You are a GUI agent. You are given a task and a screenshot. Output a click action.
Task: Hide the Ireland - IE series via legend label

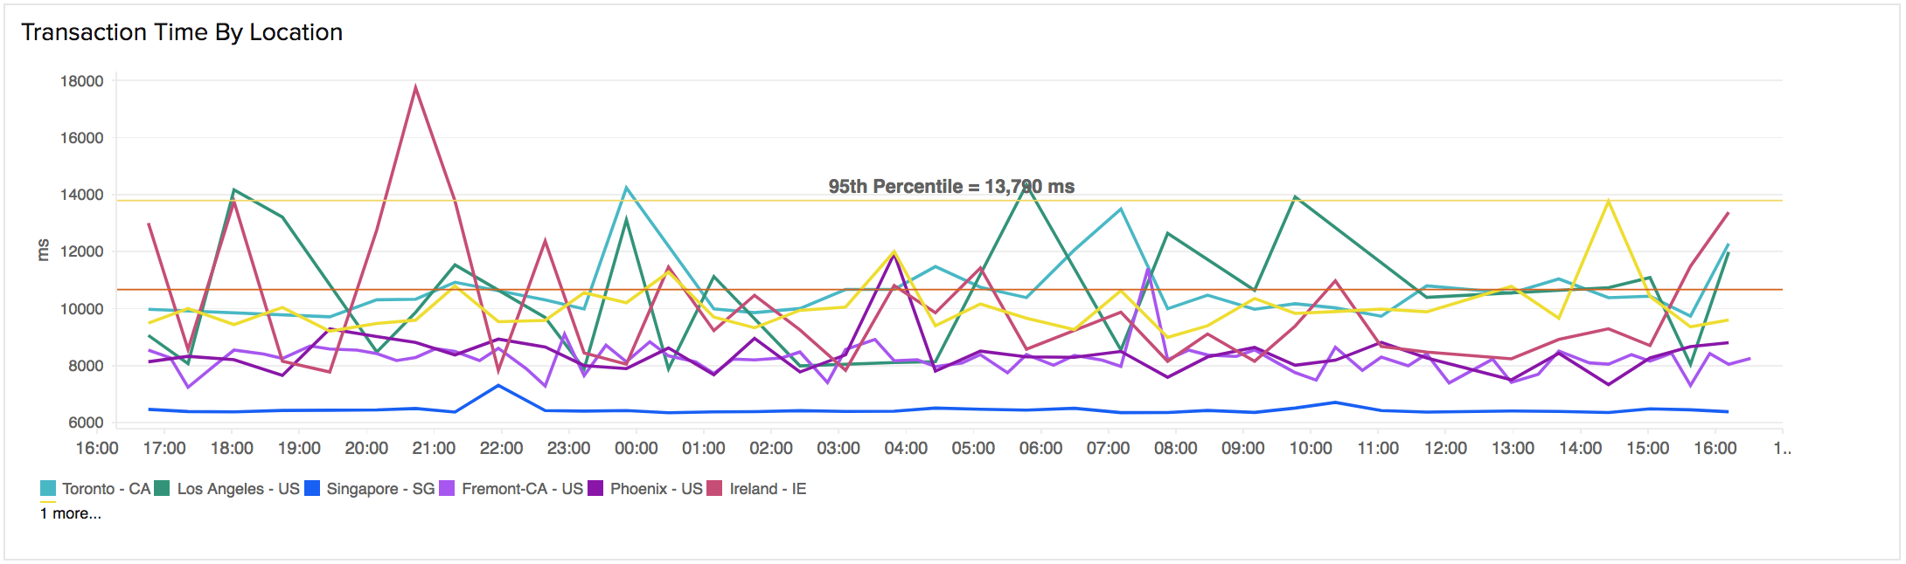768,489
